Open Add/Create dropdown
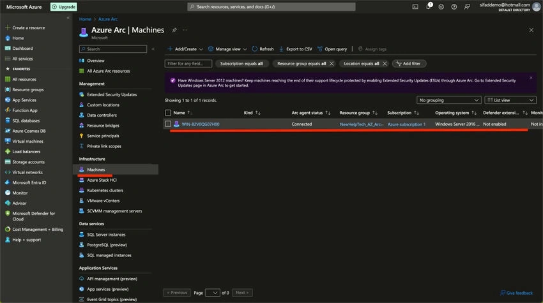 point(185,49)
